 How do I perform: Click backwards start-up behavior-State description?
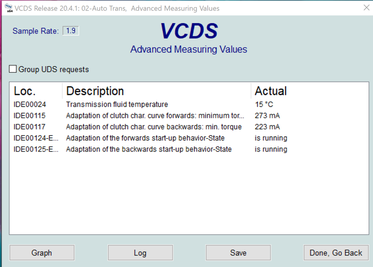pyautogui.click(x=149, y=149)
